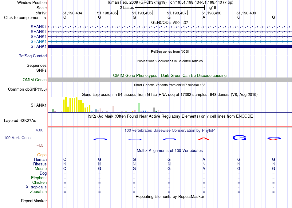Screen dimensions: 292x208
Task: Click the Human alignment row label
Action: (40, 159)
